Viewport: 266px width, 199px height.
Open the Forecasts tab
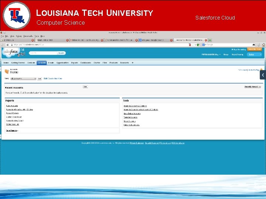click(125, 63)
